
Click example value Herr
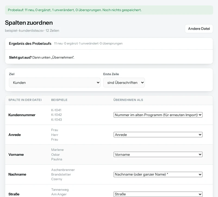[55, 135]
